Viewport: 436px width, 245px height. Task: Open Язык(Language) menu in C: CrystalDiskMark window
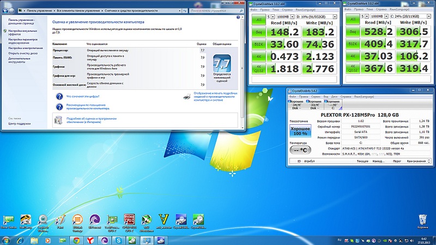(399, 9)
